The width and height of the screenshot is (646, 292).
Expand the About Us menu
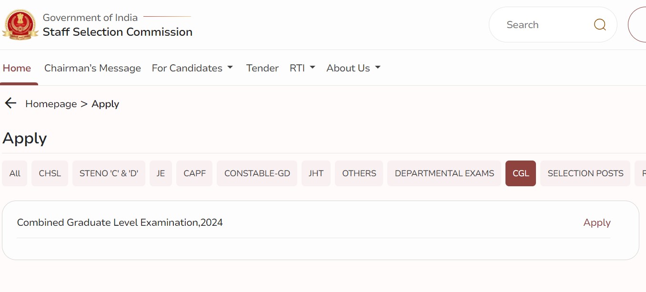353,68
